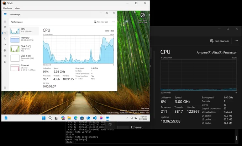The image size is (242, 146).
Task: Click the 1009175 handles value
Action: 68,79
